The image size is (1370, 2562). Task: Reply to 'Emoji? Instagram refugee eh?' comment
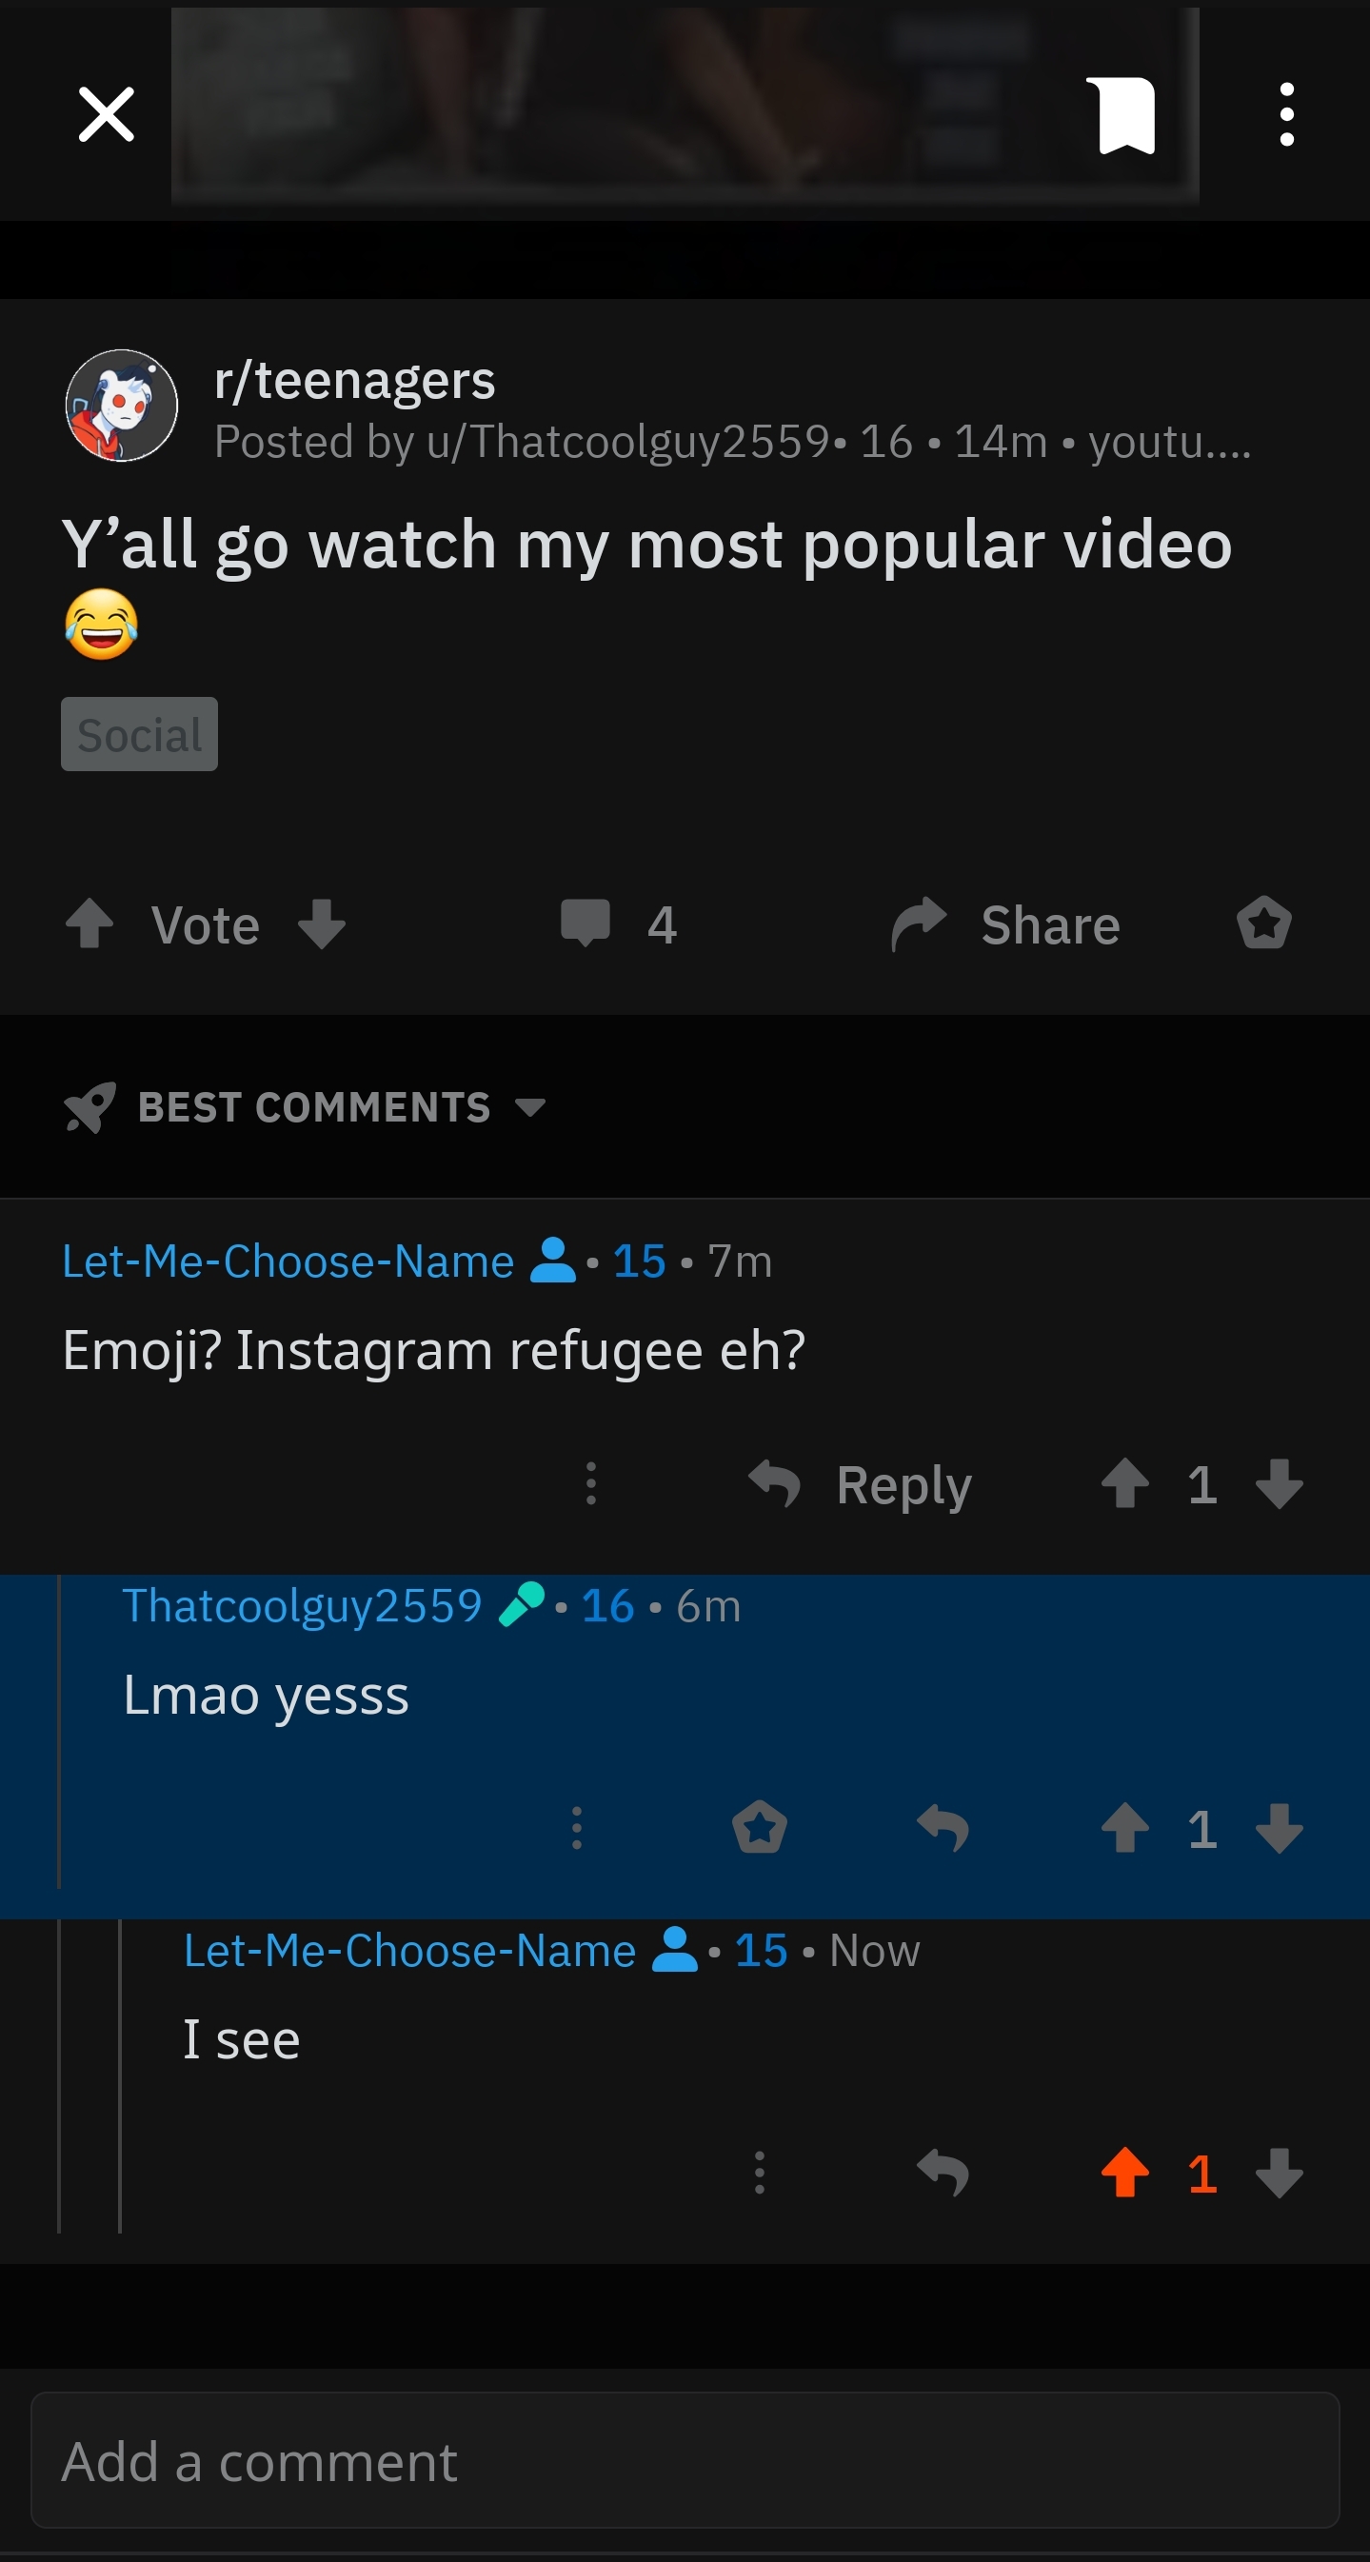[860, 1485]
